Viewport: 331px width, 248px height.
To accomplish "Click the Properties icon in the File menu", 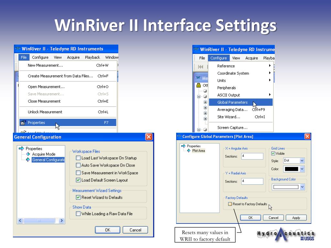I will (23, 122).
